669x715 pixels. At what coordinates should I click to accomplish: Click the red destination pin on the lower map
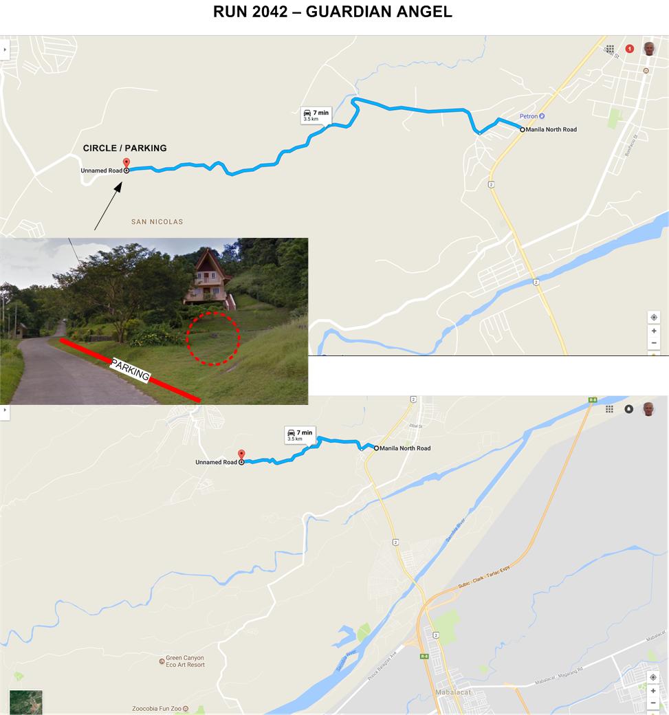[x=241, y=454]
